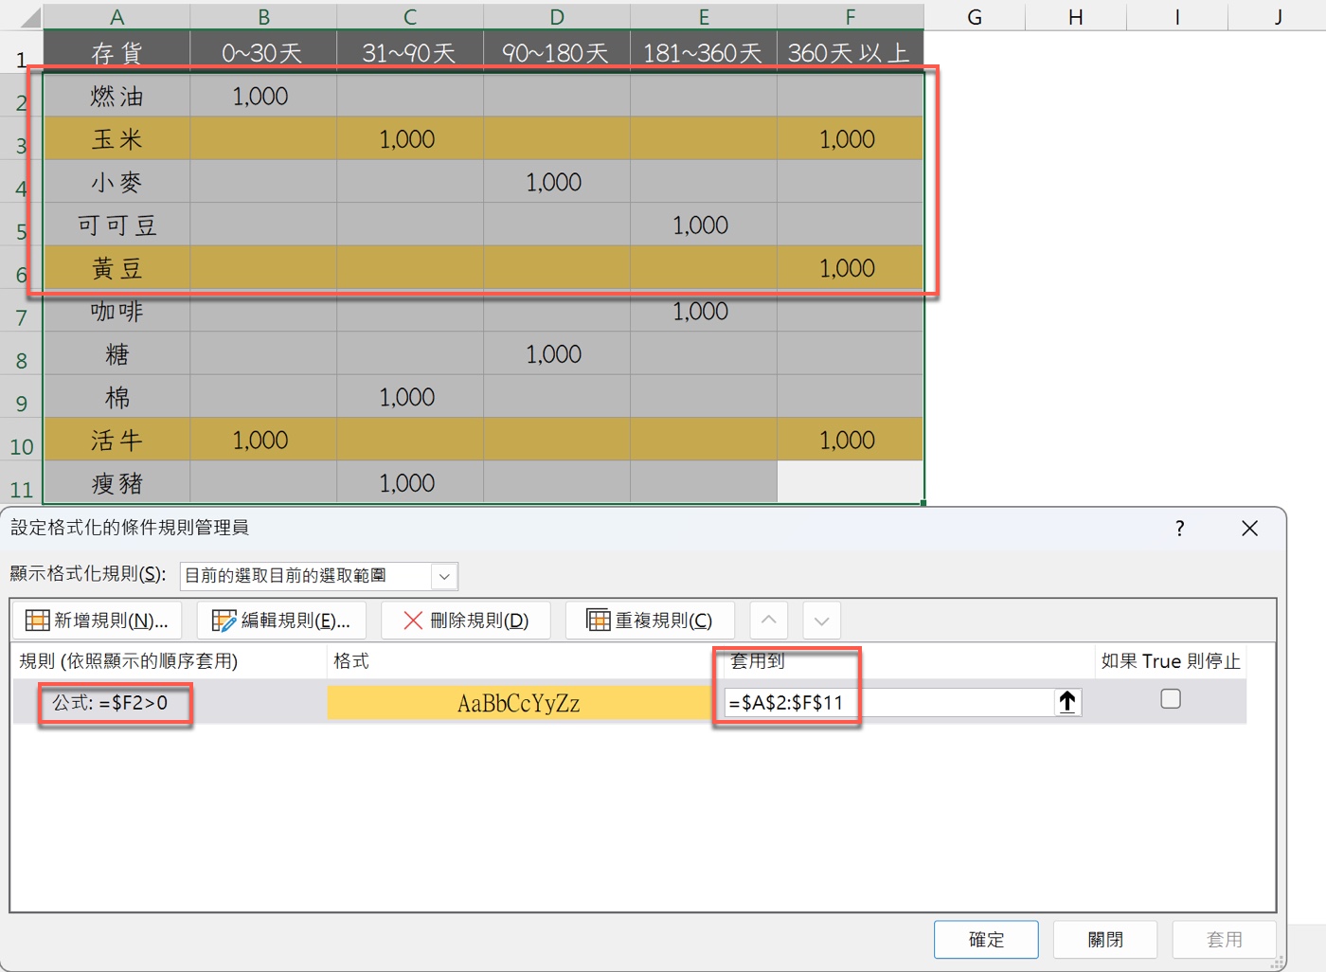Select column F header
The image size is (1326, 972).
tap(851, 16)
